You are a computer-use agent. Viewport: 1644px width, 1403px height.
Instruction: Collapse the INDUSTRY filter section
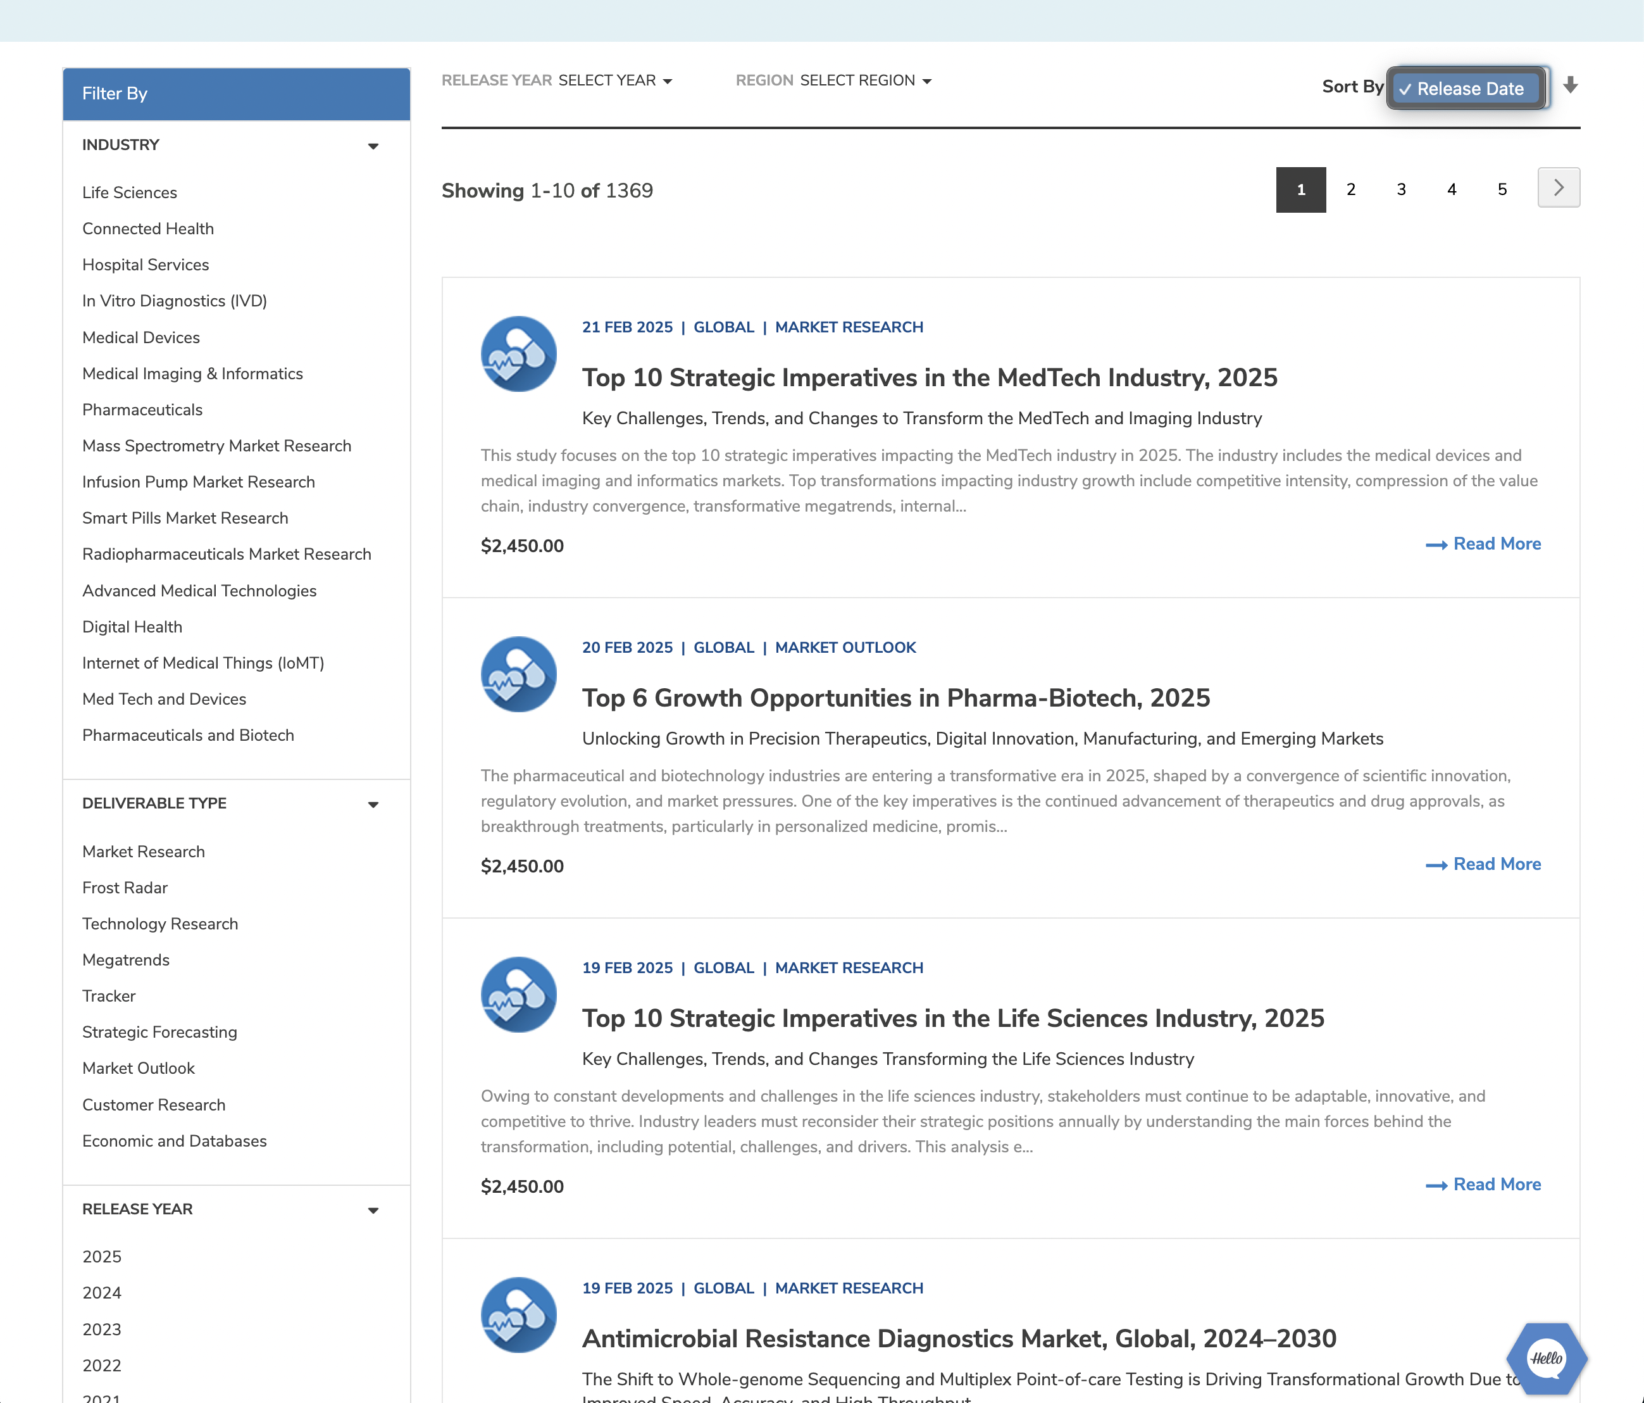click(x=373, y=146)
